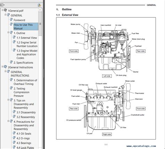This screenshot has height=149, width=165.
Task: Open 4.1 Oil Seals bookmark
Action: pos(24,134)
